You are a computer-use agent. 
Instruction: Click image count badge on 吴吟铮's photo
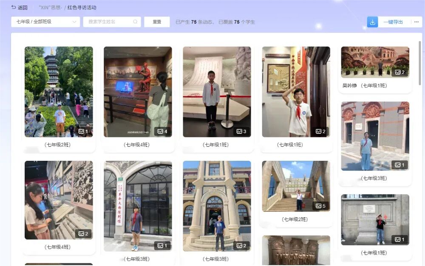coord(400,72)
